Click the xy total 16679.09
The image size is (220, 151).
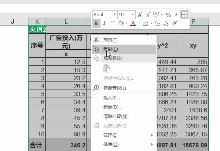tap(193, 145)
